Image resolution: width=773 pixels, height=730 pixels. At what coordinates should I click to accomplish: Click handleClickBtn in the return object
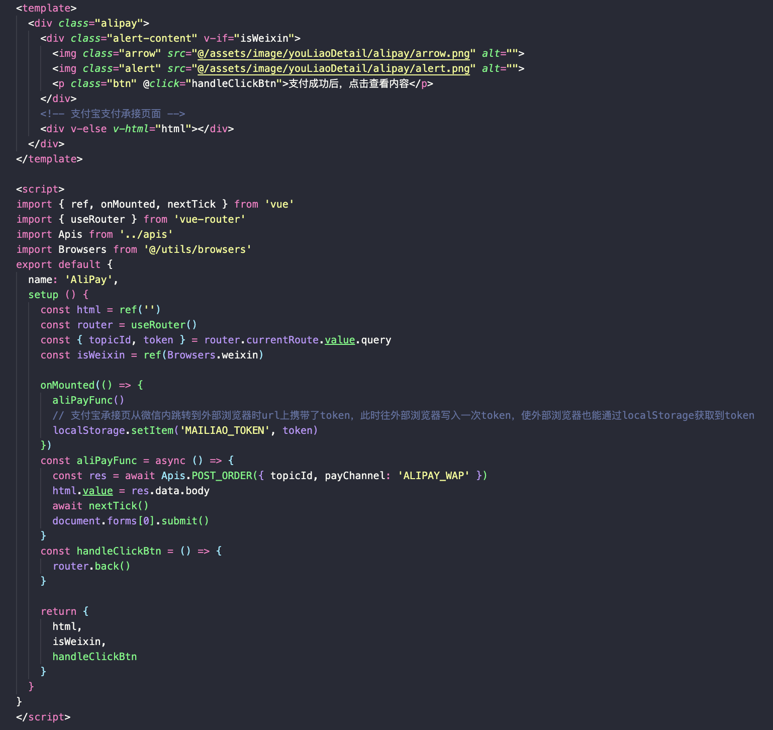click(x=94, y=657)
